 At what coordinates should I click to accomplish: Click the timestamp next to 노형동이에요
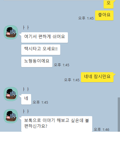click(61, 65)
